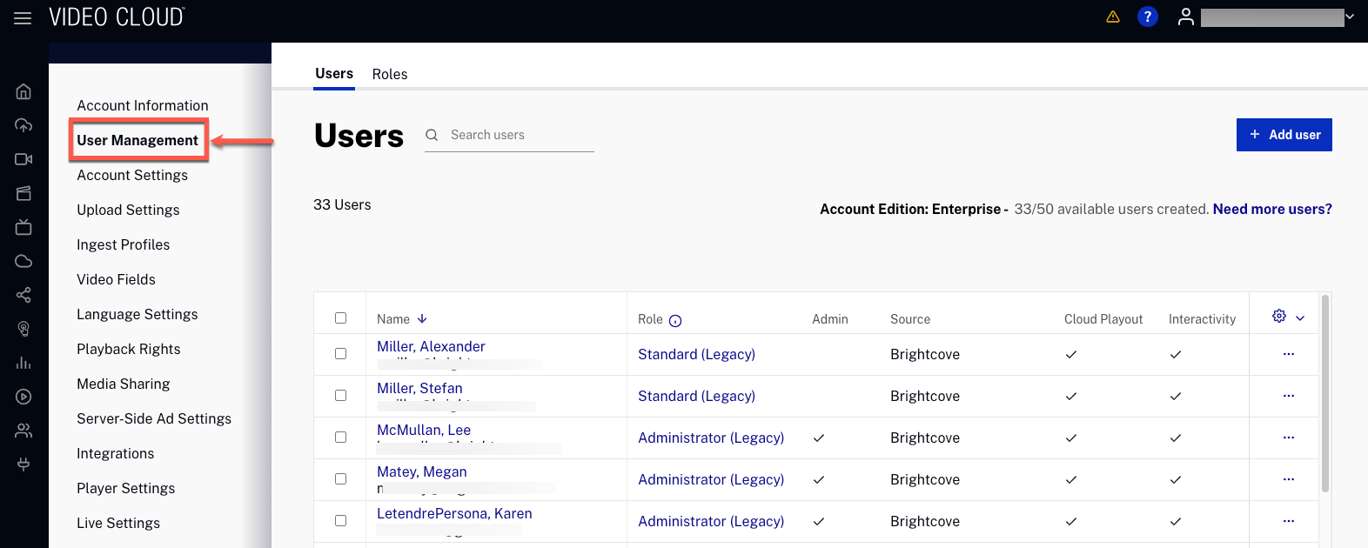This screenshot has width=1368, height=548.
Task: Open row actions menu for Miller, Stefan
Action: click(x=1288, y=396)
